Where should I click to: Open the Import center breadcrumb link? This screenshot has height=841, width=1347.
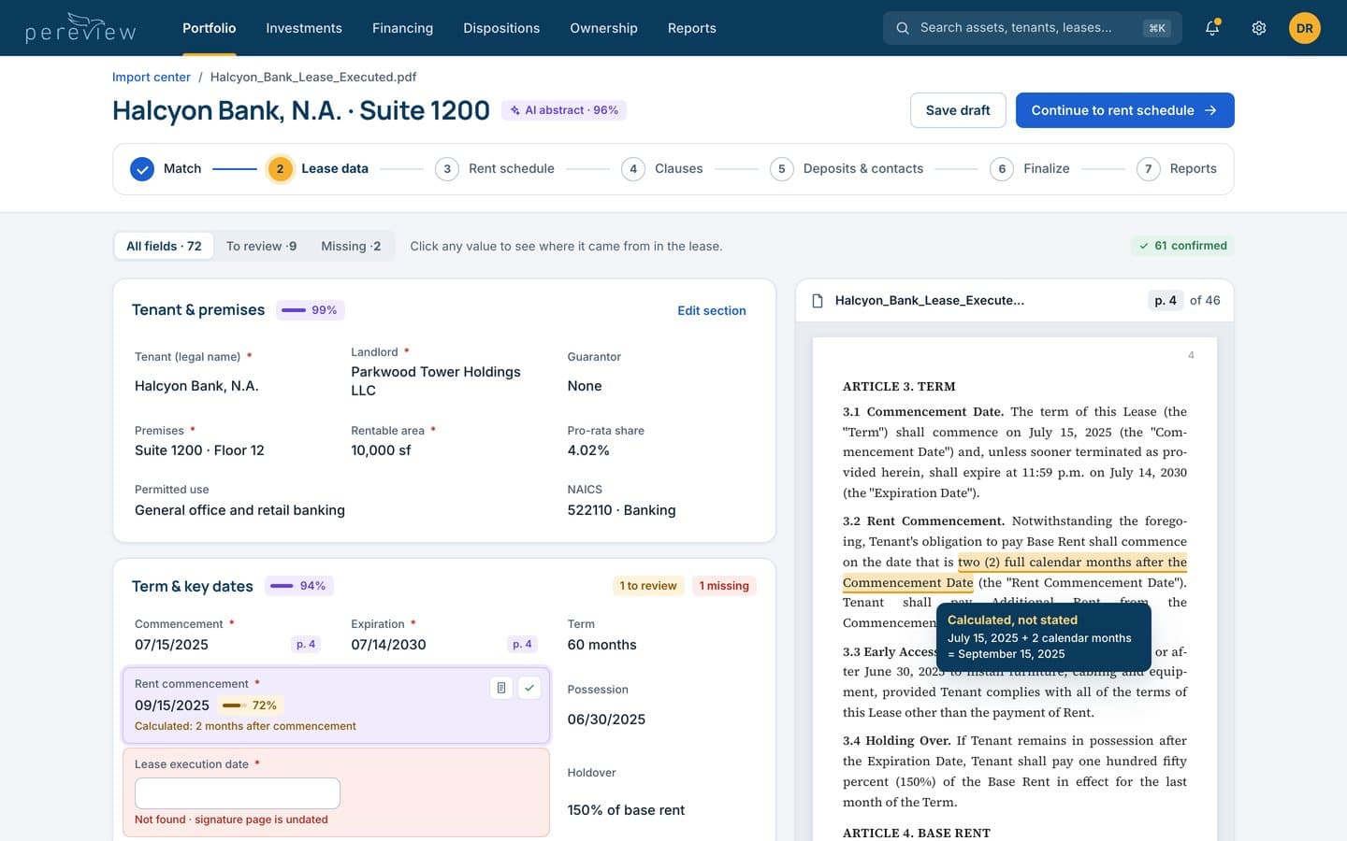[x=152, y=77]
